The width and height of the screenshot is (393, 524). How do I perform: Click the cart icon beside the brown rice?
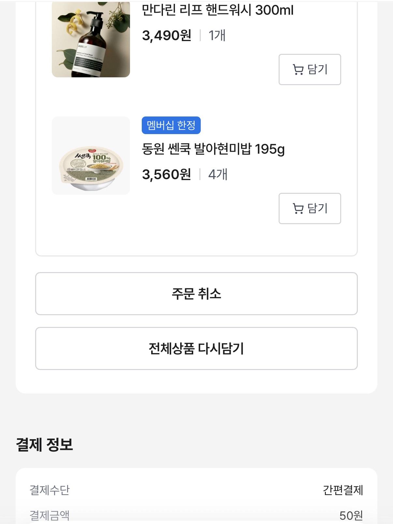coord(298,208)
